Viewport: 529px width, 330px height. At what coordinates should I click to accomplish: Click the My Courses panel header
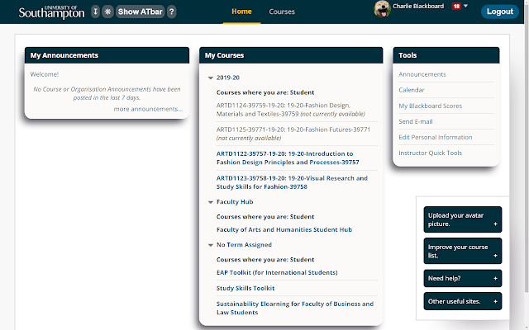click(291, 55)
